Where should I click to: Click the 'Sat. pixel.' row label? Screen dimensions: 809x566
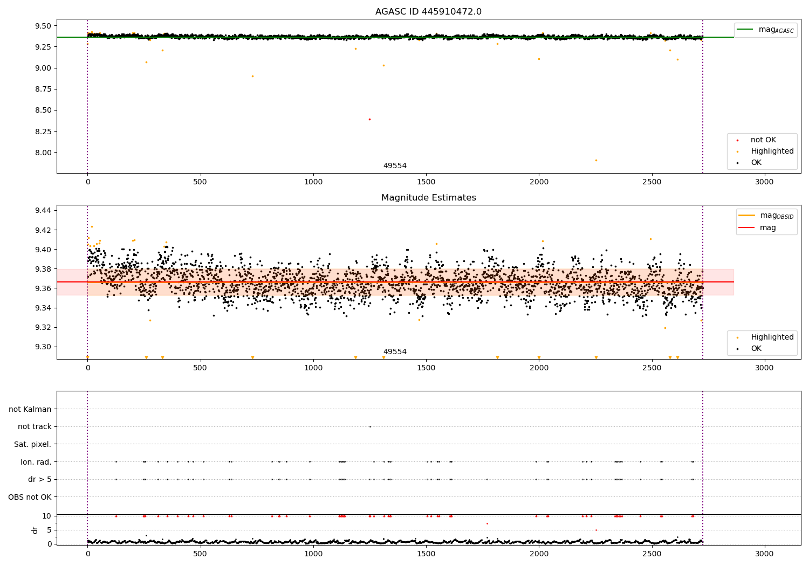point(33,444)
